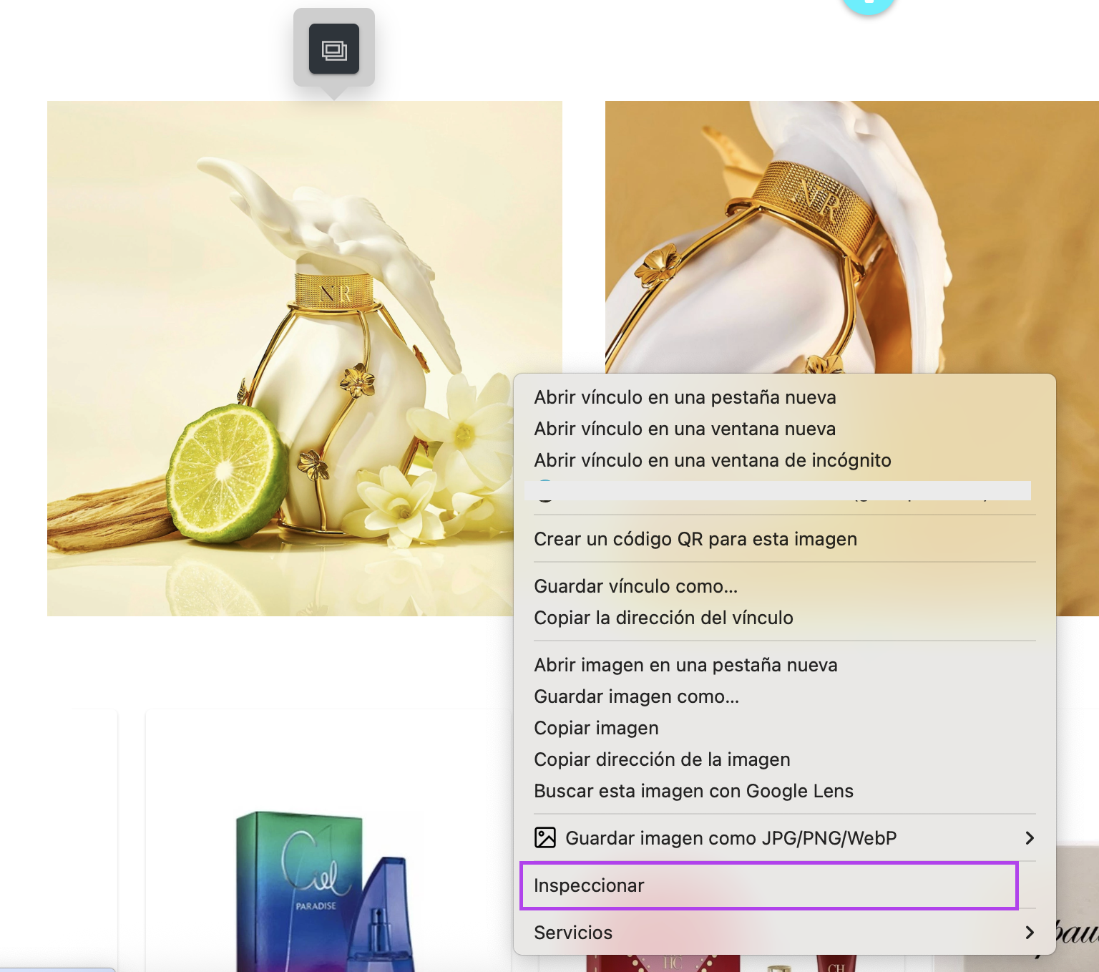This screenshot has height=972, width=1099.
Task: Choose Abrir vínculo en una pestaña nueva
Action: (685, 397)
